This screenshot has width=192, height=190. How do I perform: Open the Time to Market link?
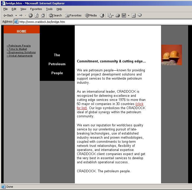click(x=17, y=49)
